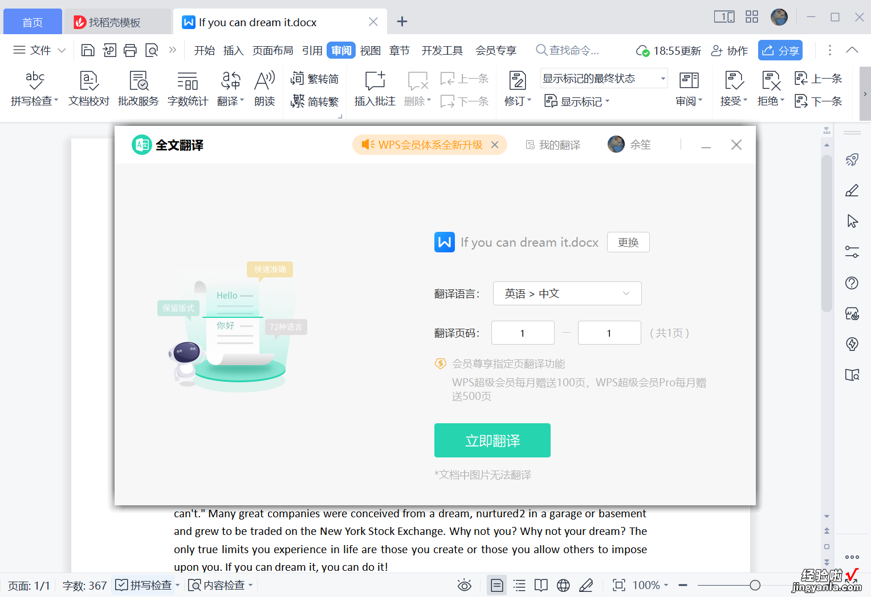Open the 批改服务 correction service
Image resolution: width=871 pixels, height=597 pixels.
pos(139,89)
